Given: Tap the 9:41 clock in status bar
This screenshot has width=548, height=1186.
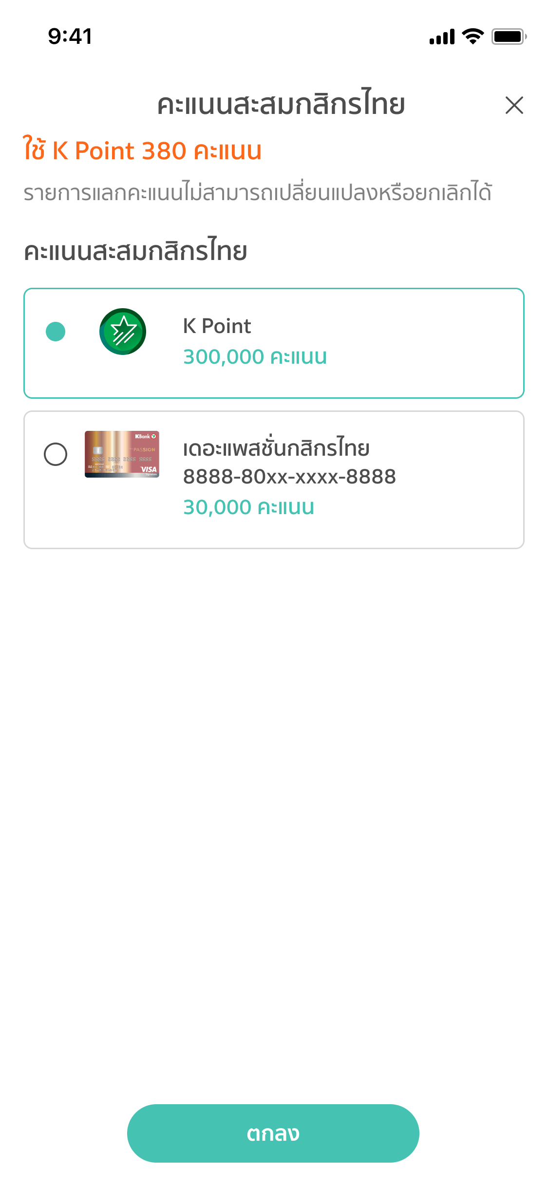Looking at the screenshot, I should coord(70,37).
